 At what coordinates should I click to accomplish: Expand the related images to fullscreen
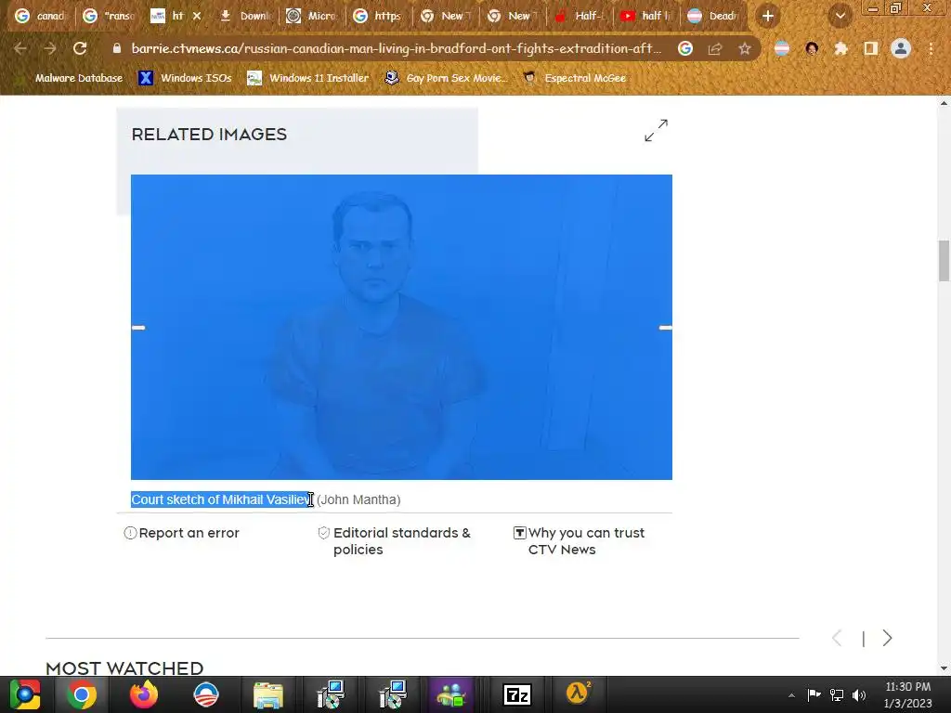pyautogui.click(x=657, y=130)
